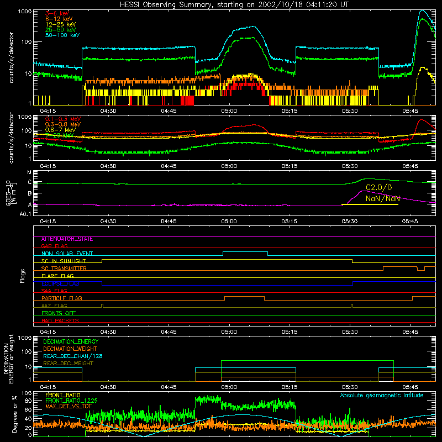Select the 25-50 keV legend label
Screen dimensions: 442x442
click(61, 30)
